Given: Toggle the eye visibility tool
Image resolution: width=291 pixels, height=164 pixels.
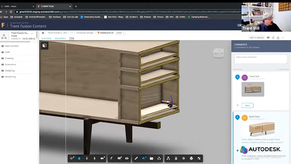Looking at the screenshot, I should 127,158.
